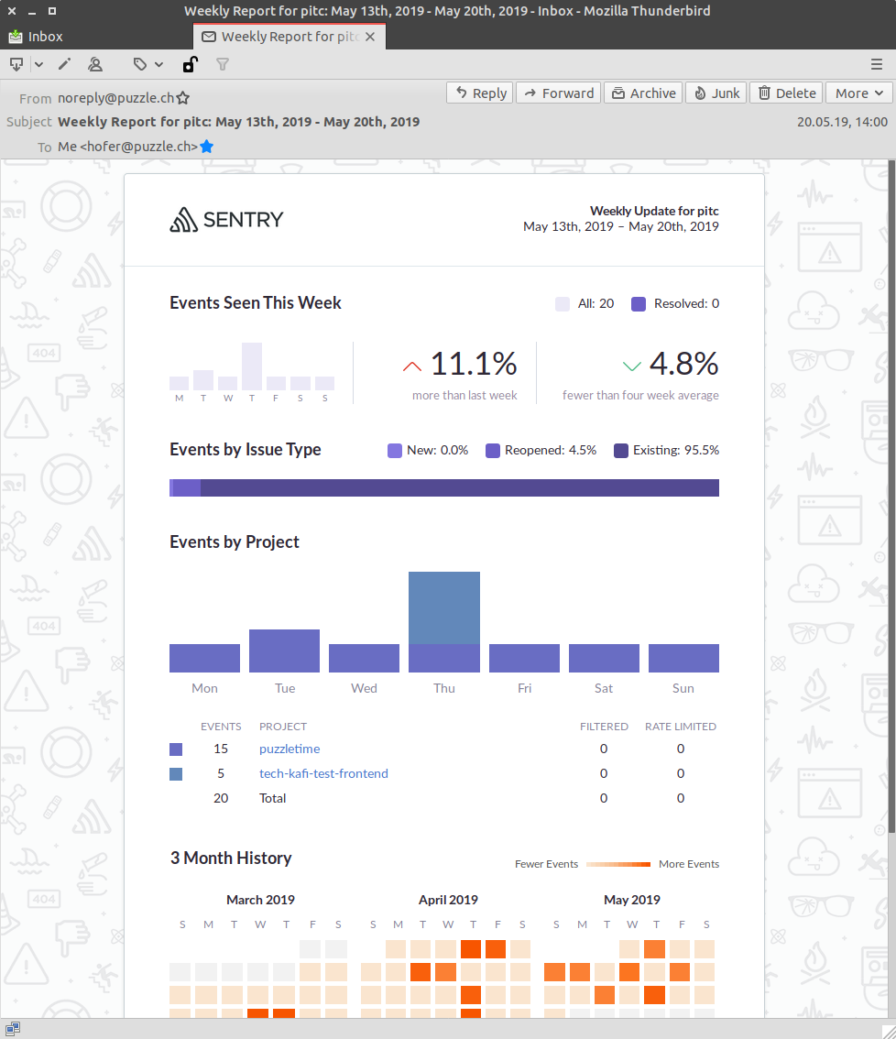Switch to the Inbox tab

[36, 37]
